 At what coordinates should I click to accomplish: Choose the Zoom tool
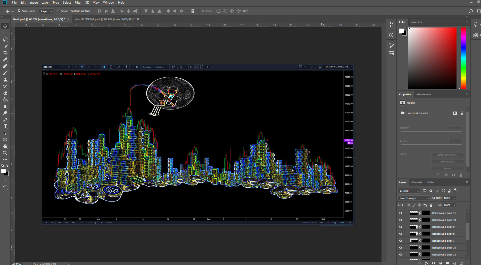pos(5,153)
